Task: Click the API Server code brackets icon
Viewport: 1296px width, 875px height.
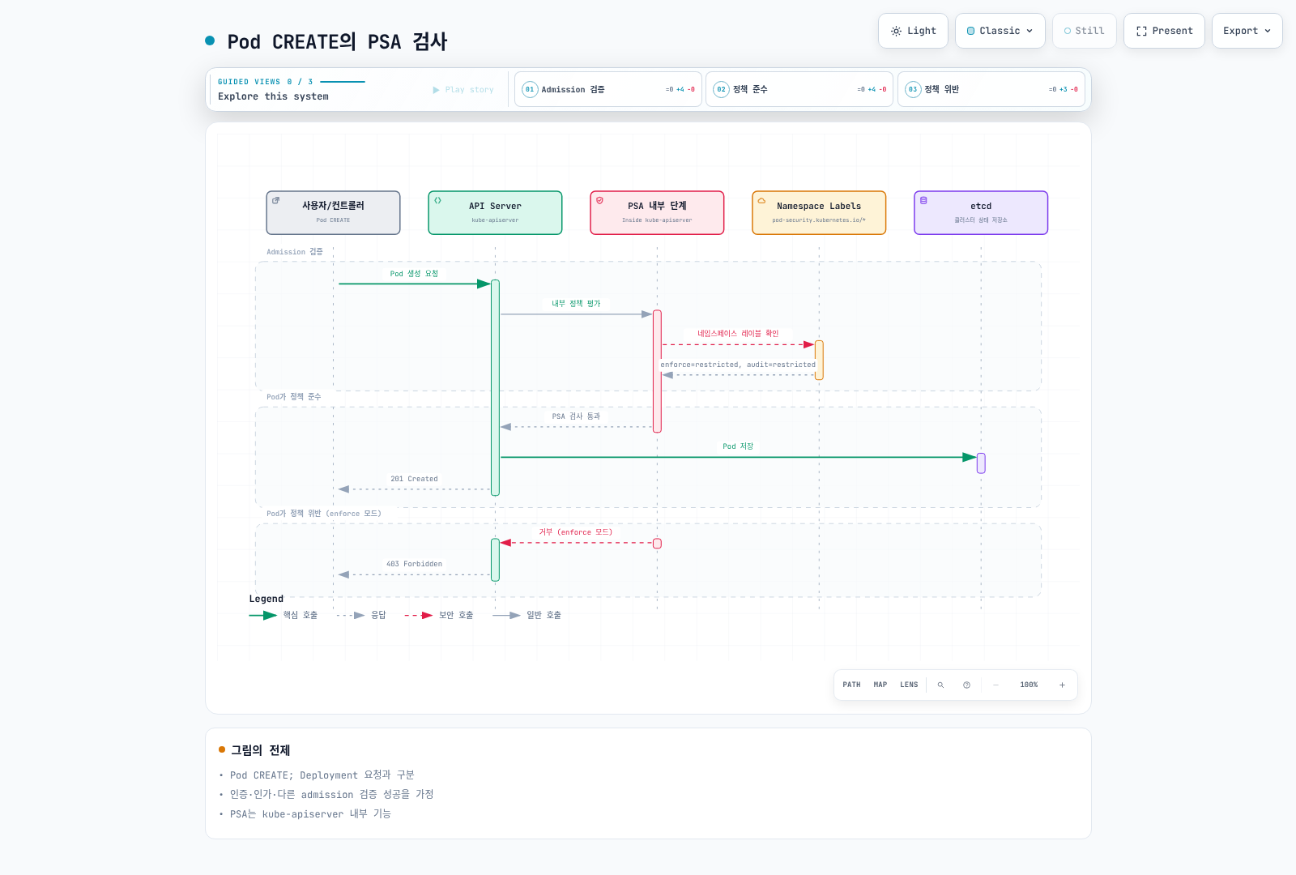Action: [437, 200]
